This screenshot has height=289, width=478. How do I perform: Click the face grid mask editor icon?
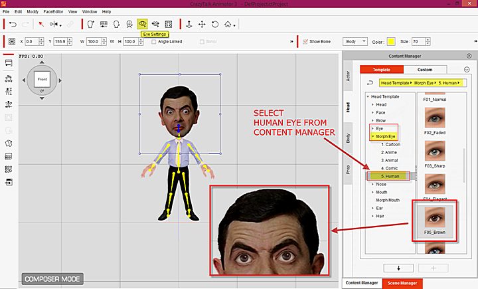point(104,24)
